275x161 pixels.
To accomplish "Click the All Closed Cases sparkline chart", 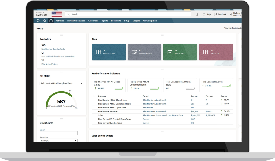I will (119, 89).
